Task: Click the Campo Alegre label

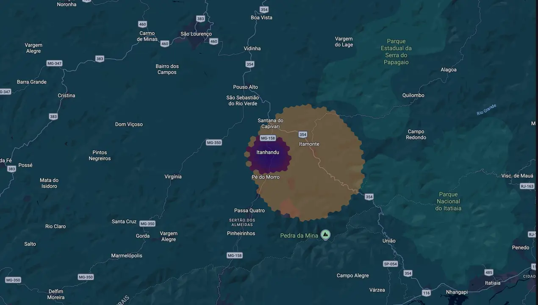Action: (x=353, y=276)
